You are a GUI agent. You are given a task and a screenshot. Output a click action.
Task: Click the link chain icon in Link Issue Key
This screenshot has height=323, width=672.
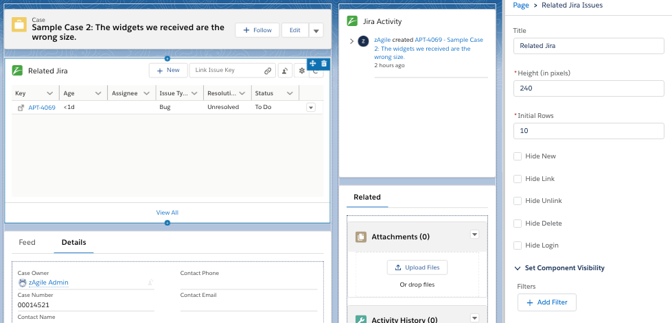tap(268, 71)
